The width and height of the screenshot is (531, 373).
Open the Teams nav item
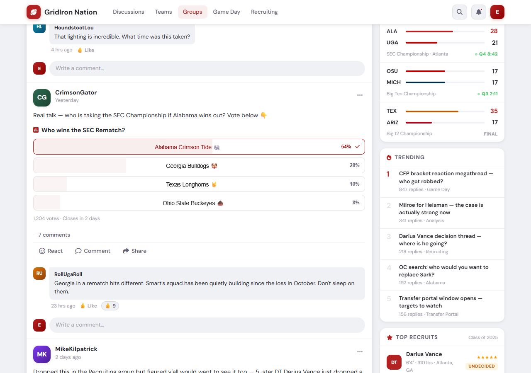pyautogui.click(x=163, y=12)
